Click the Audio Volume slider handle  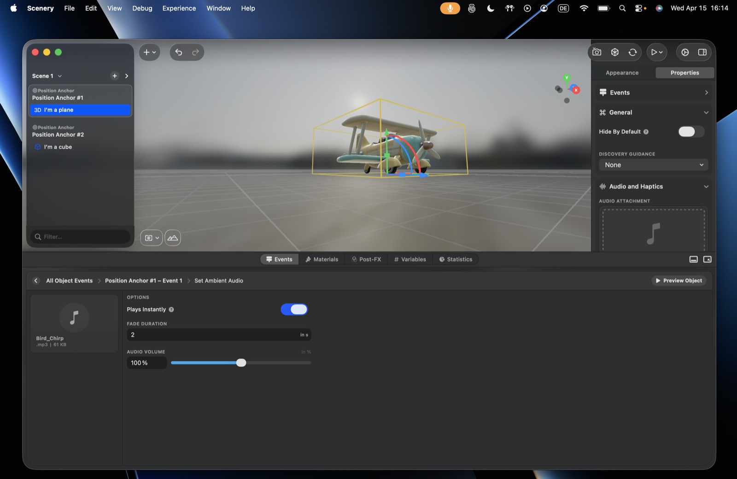point(241,363)
